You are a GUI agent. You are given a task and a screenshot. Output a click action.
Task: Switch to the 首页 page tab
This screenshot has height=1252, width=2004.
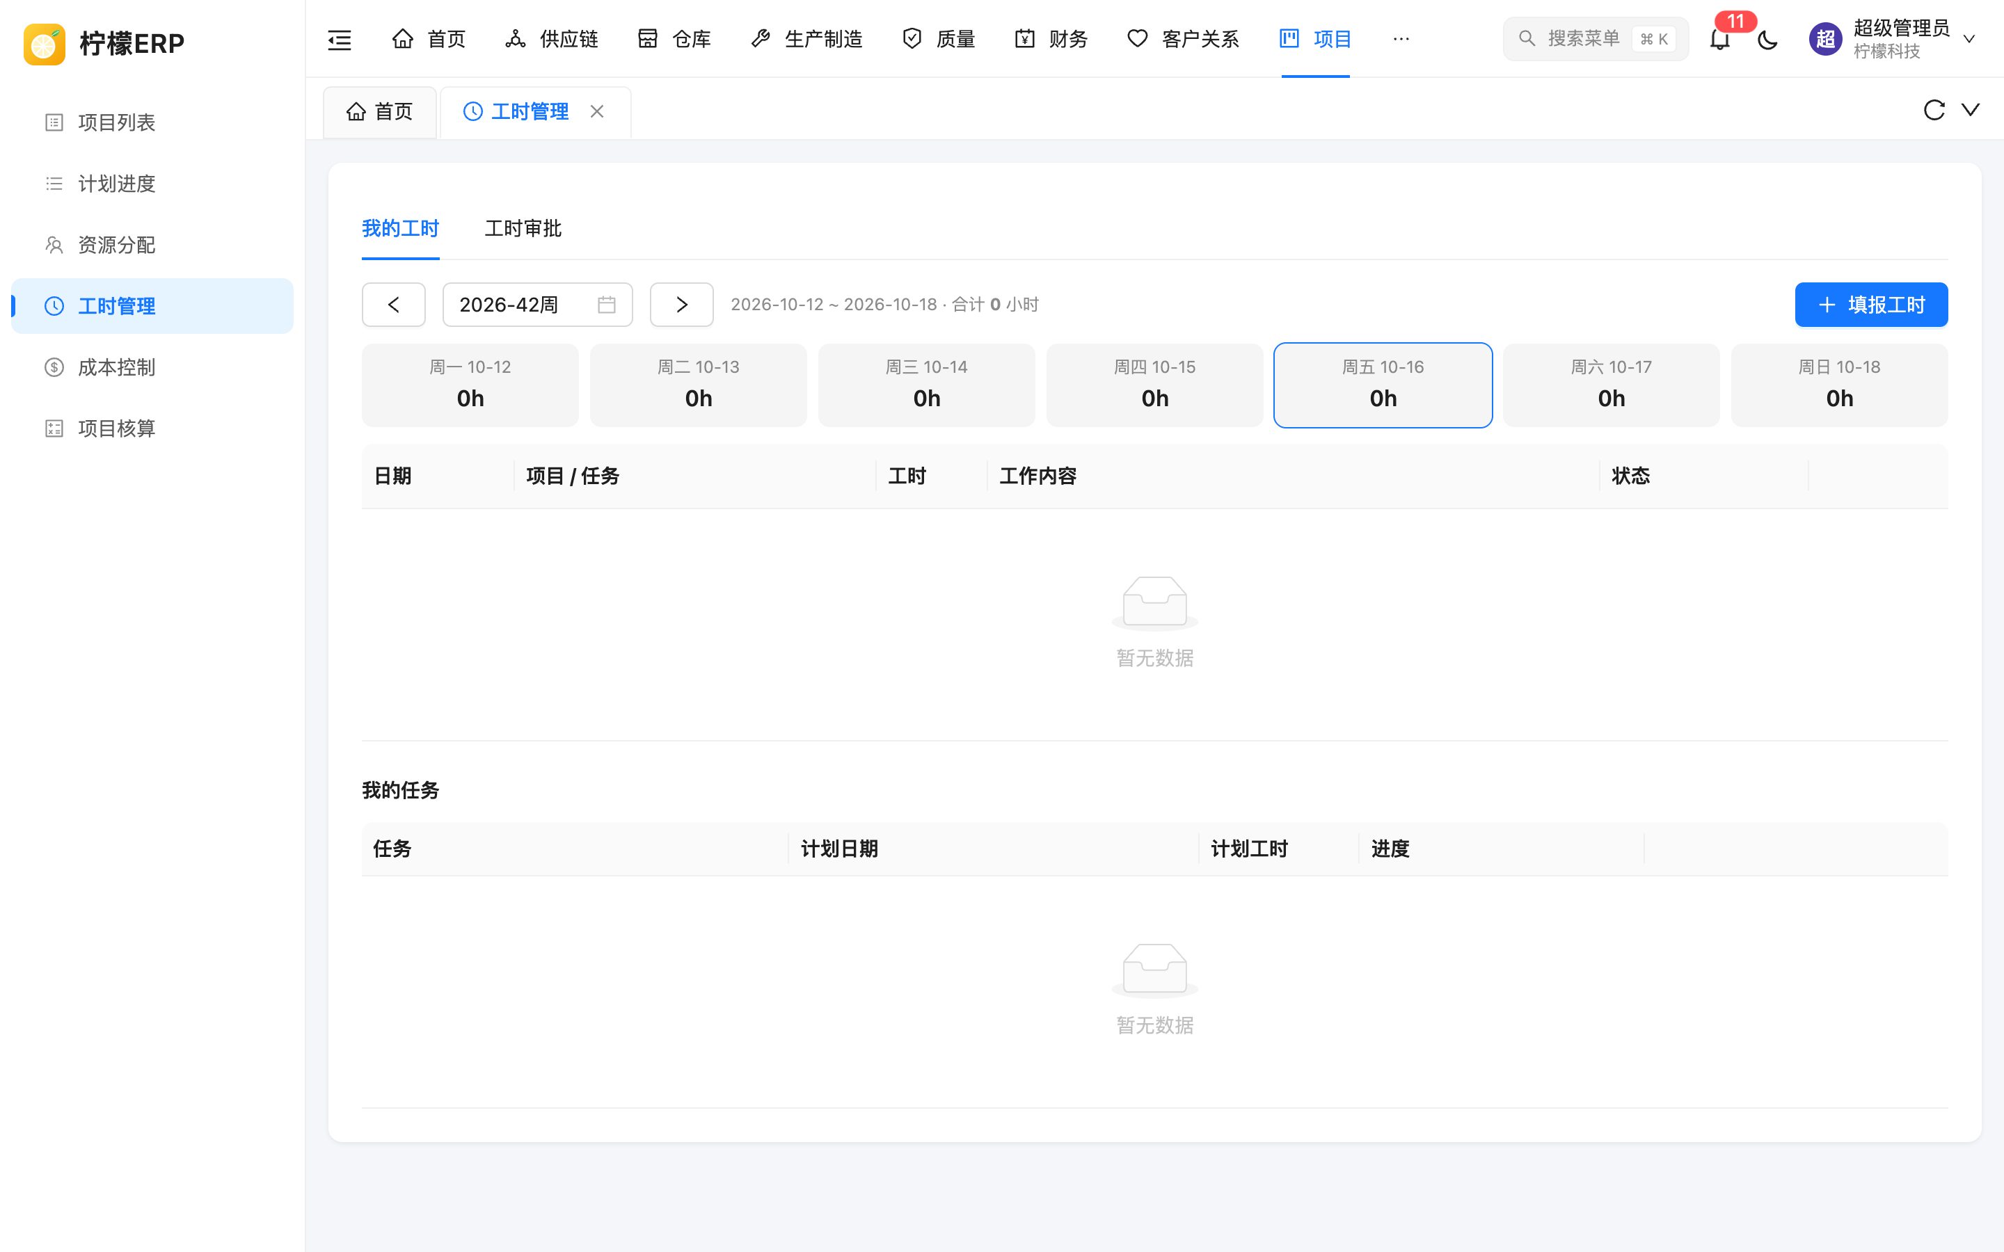point(380,111)
